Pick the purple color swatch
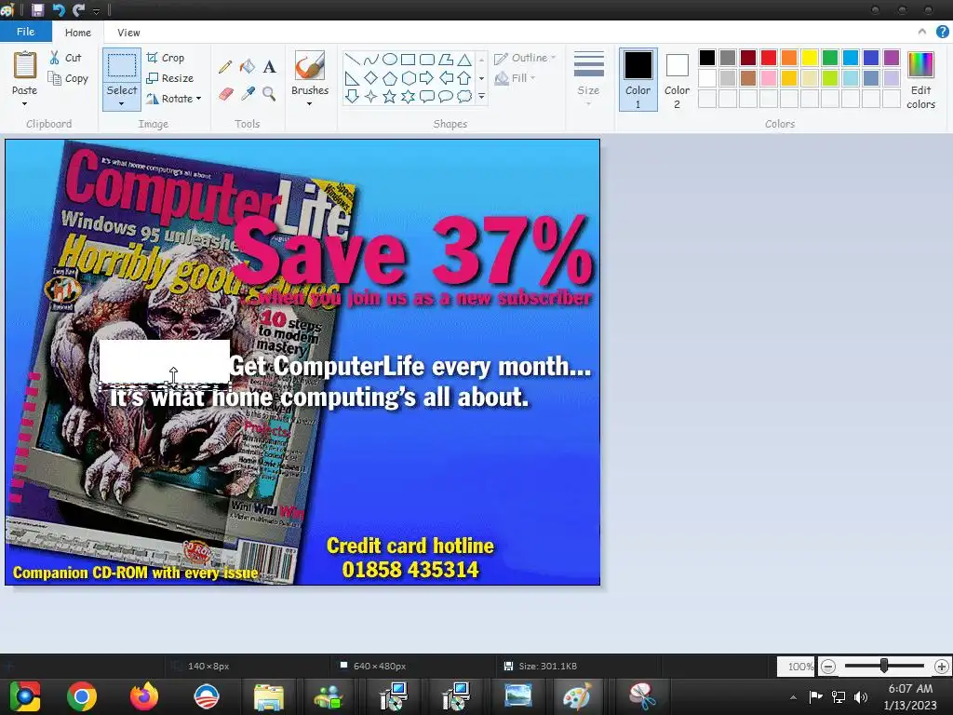This screenshot has width=953, height=715. pyautogui.click(x=891, y=58)
